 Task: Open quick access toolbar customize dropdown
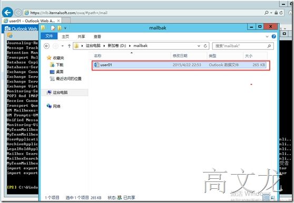[x=65, y=28]
